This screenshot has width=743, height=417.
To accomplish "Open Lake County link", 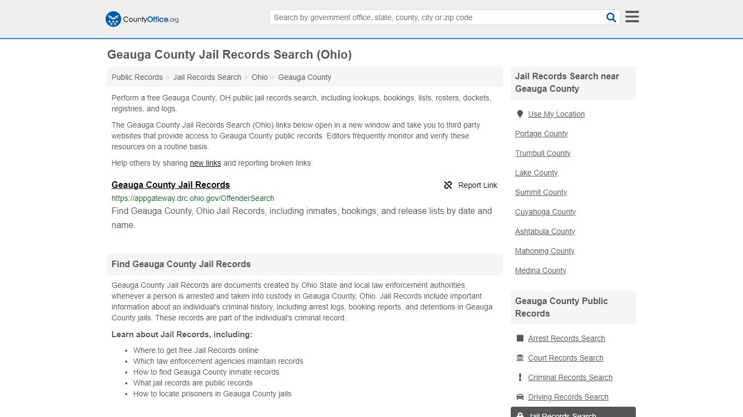I will 536,173.
